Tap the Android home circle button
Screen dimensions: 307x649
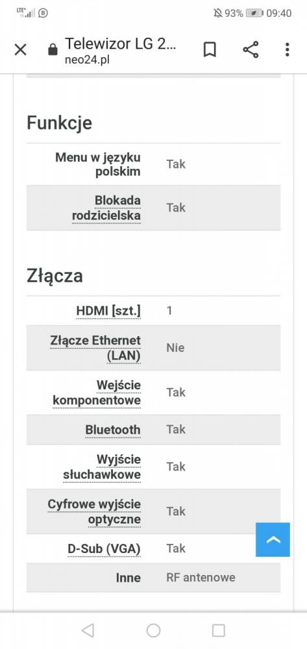click(153, 630)
